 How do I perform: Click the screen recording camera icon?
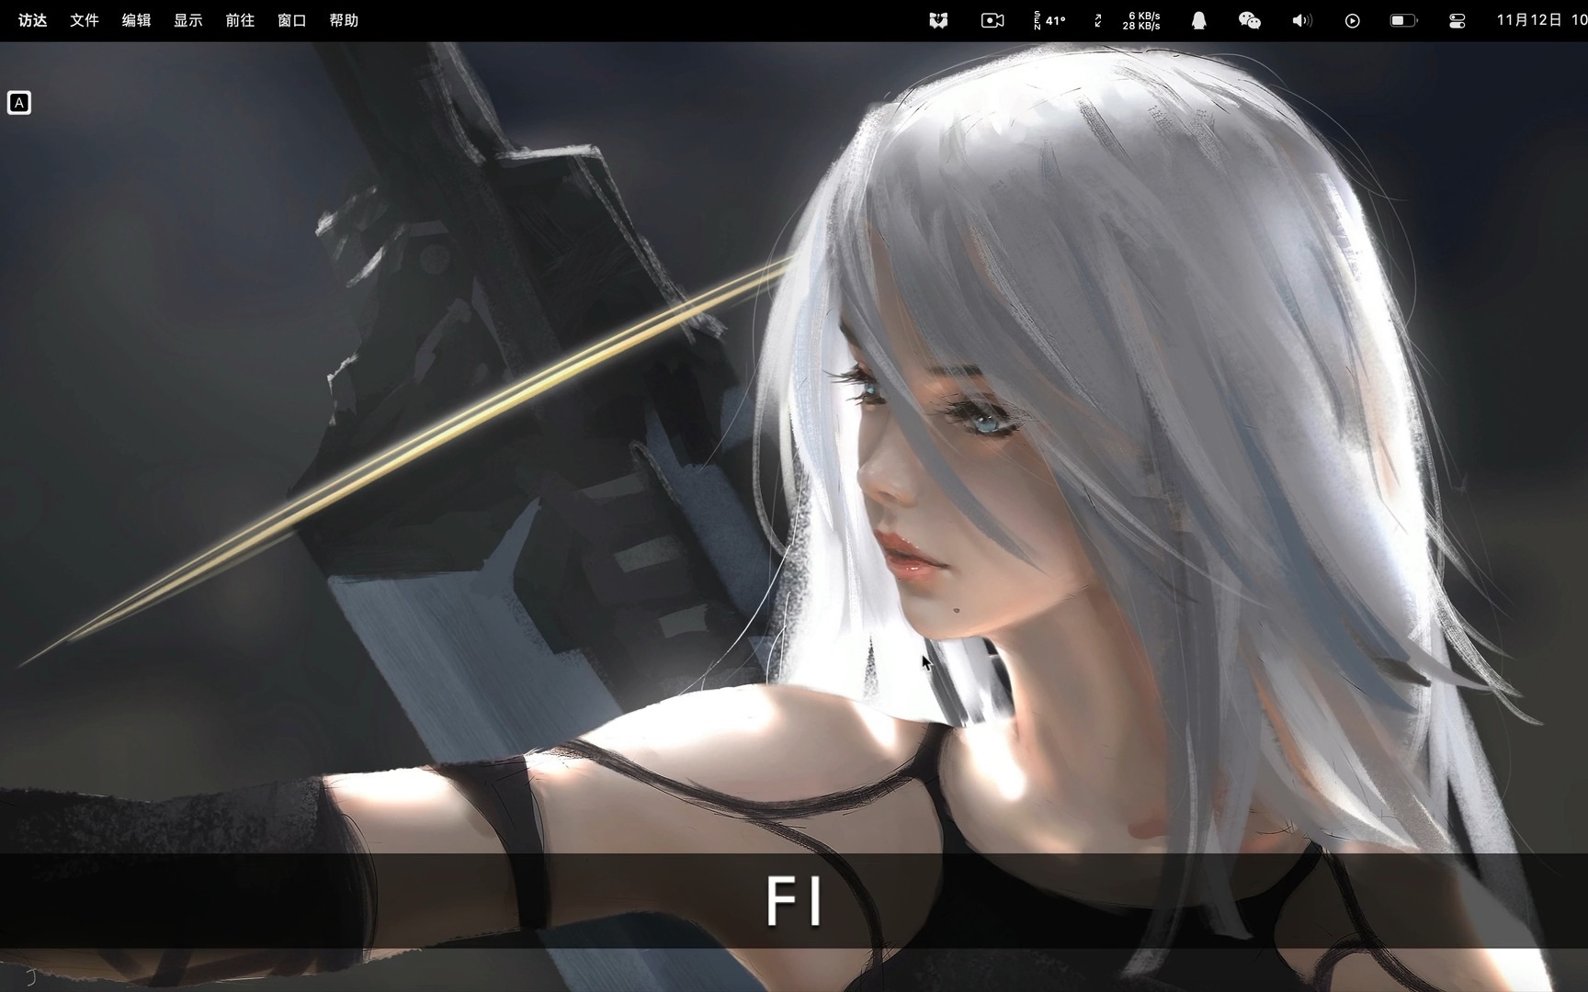coord(992,20)
